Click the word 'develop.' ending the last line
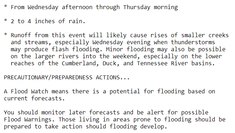The height and width of the screenshot is (133, 235). pyautogui.click(x=154, y=127)
